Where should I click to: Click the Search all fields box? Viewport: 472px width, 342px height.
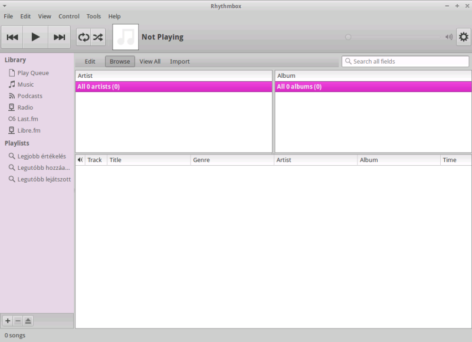point(405,61)
